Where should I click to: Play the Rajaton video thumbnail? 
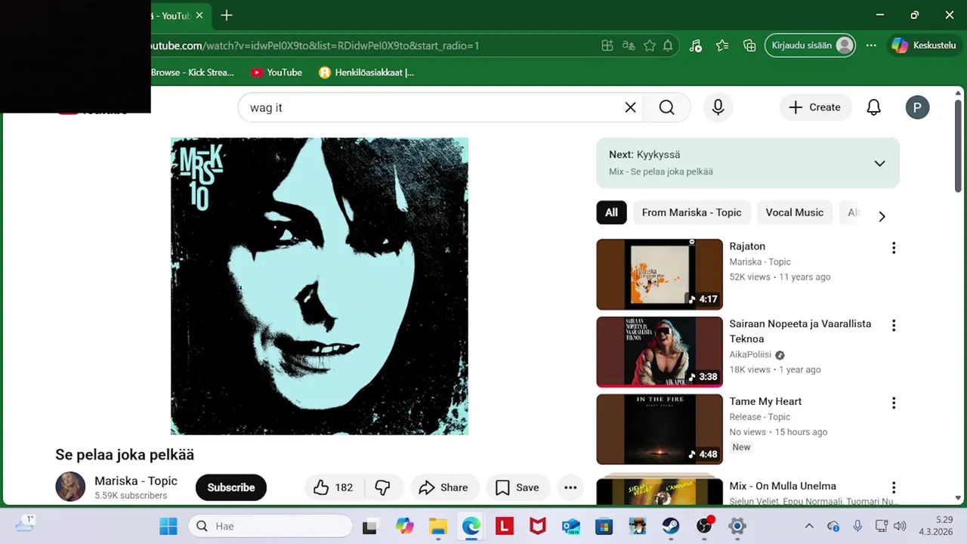[660, 274]
